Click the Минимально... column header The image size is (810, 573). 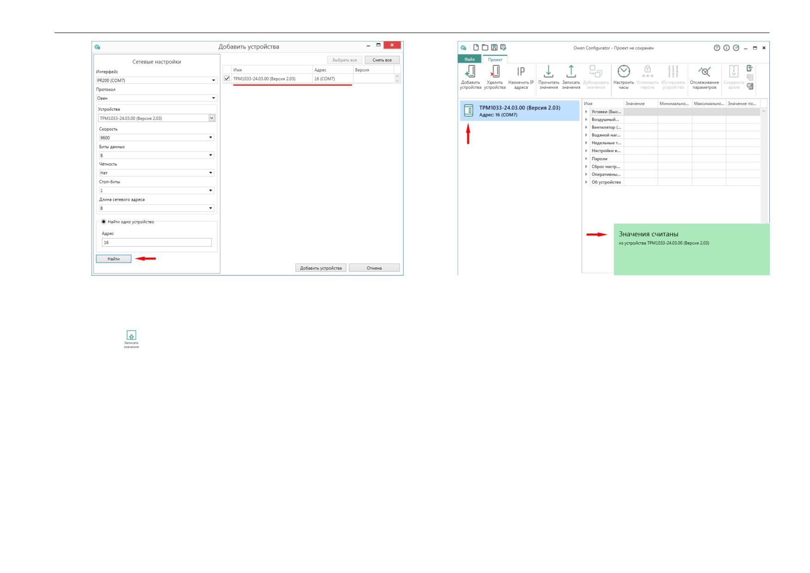(x=675, y=104)
